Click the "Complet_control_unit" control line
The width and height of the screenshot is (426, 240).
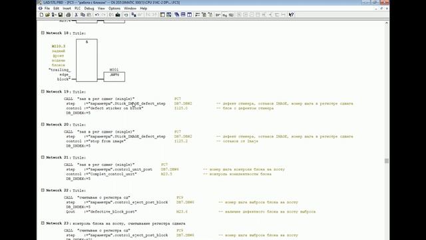(x=101, y=174)
